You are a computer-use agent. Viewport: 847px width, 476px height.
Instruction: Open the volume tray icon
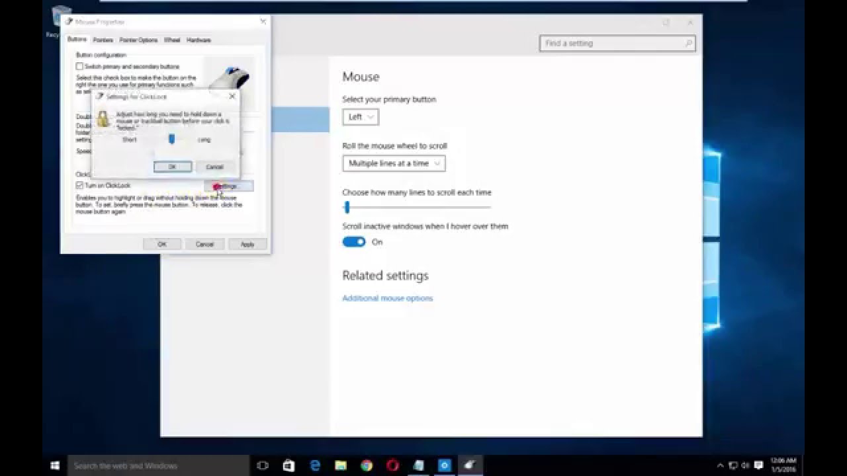point(745,465)
